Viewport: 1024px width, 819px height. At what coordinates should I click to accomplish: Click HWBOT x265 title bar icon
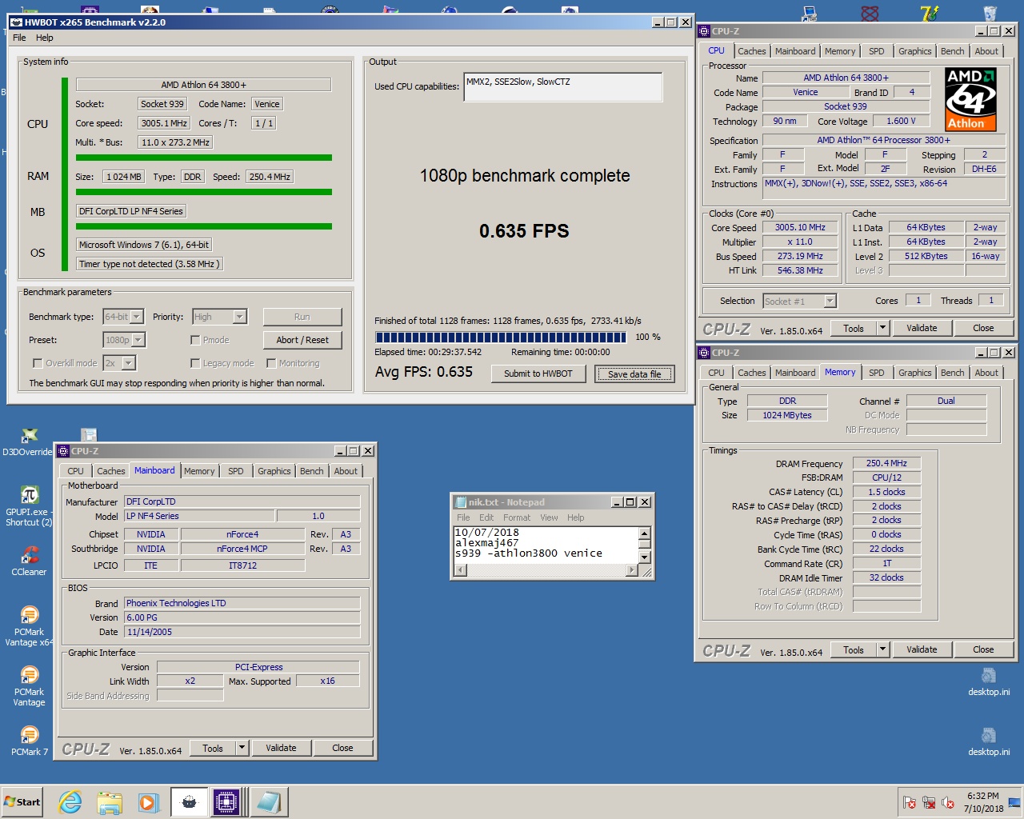[16, 22]
